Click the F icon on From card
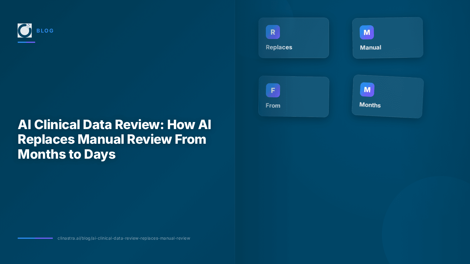 click(273, 90)
